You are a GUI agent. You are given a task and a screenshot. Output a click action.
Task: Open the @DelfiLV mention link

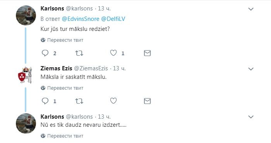(x=113, y=19)
